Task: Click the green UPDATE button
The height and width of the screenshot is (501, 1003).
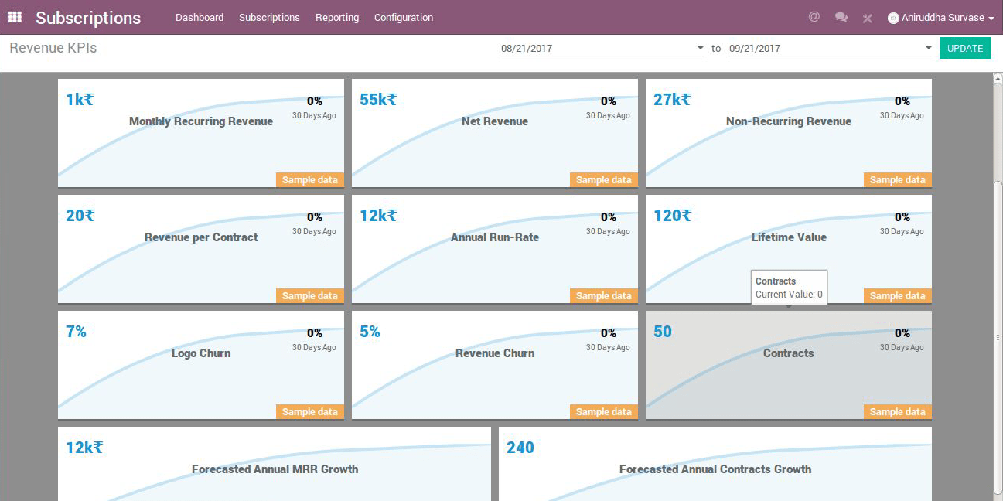Action: 965,48
